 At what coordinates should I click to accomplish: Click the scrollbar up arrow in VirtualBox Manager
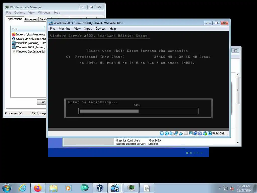coord(238,75)
